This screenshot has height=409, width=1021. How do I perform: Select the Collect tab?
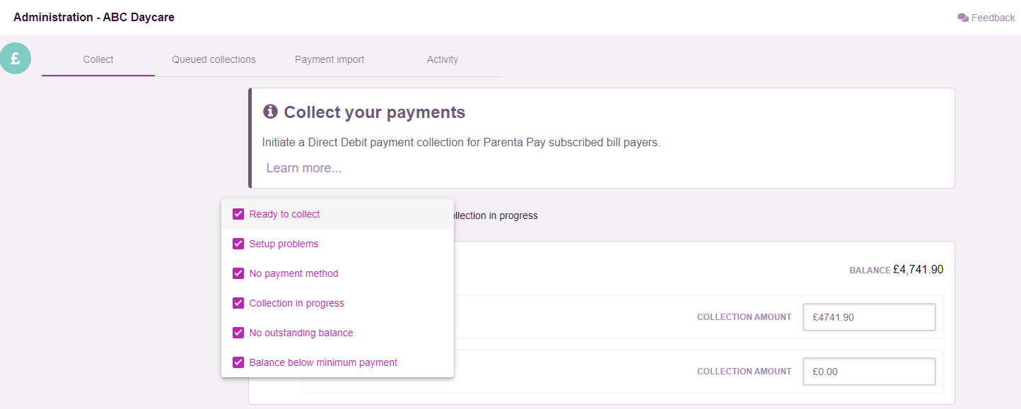[x=98, y=59]
